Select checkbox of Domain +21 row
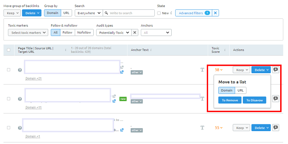 (x=9, y=70)
